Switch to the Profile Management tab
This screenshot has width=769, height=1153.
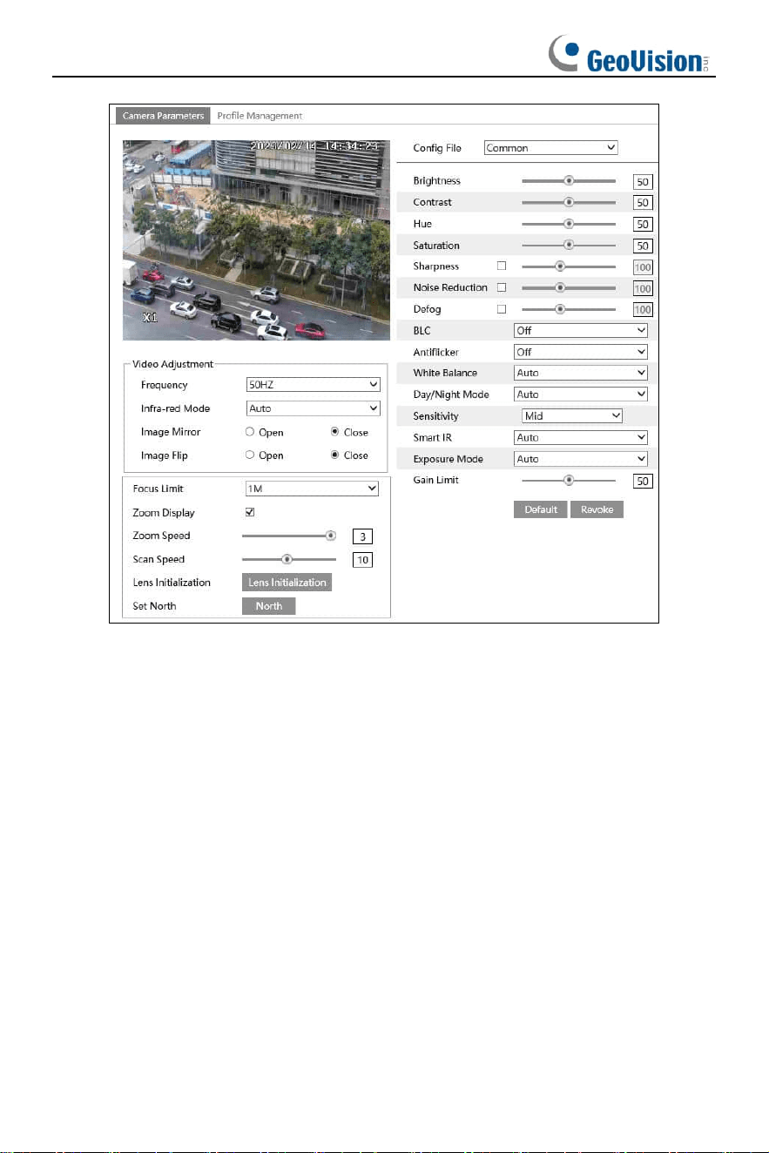[x=260, y=116]
